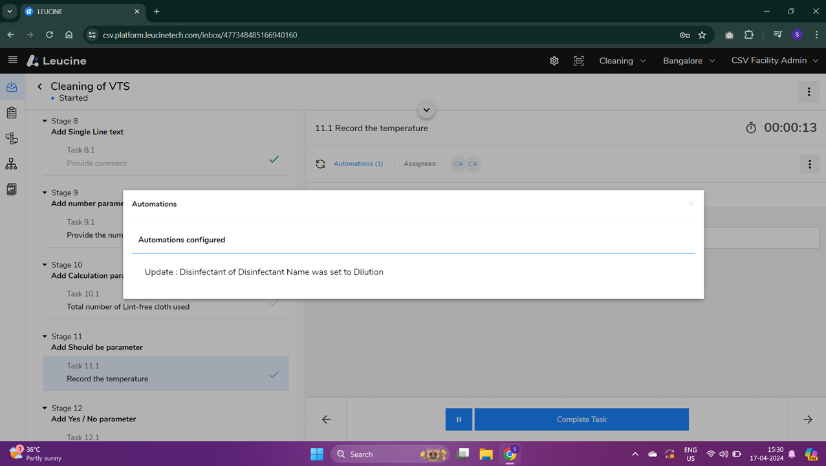Click the hierarchy tree sidebar icon
The height and width of the screenshot is (466, 826).
[x=12, y=164]
